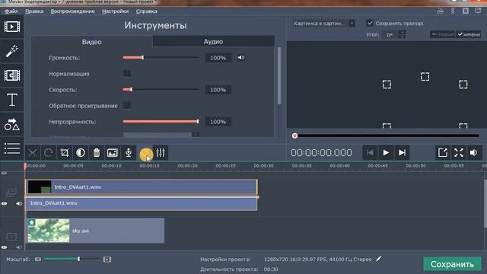This screenshot has height=274, width=487.
Task: Open the transitions panel in the sidebar
Action: (x=12, y=75)
